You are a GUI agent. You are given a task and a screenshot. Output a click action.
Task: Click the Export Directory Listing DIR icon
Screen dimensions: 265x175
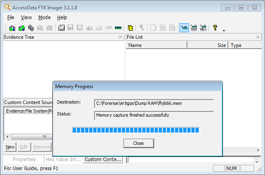click(172, 28)
